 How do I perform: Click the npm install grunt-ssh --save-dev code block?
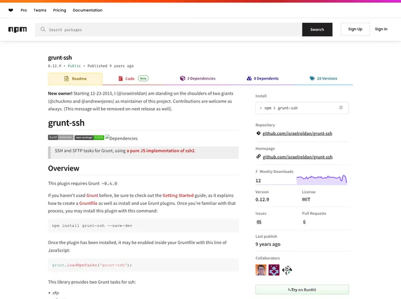(143, 225)
